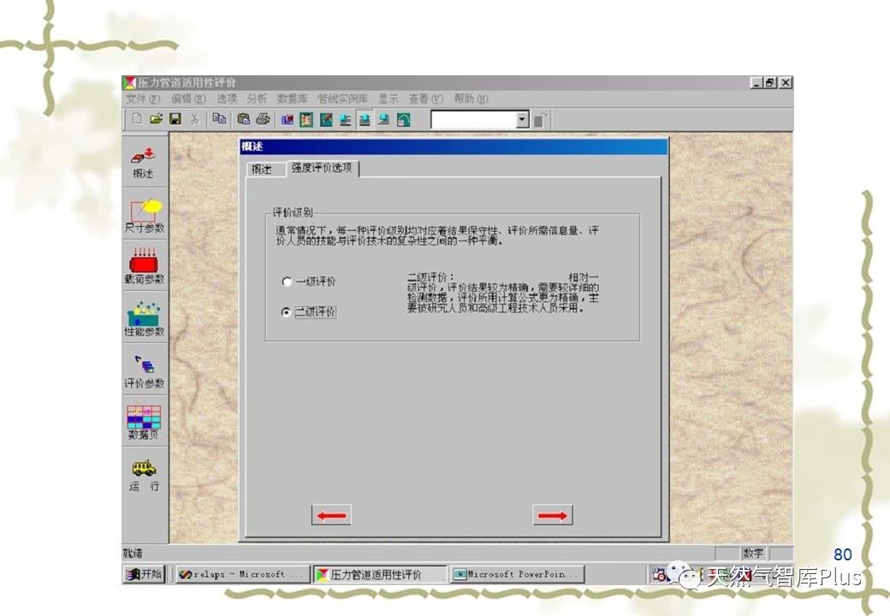This screenshot has height=616, width=890.
Task: Open the 概述 overview icon in the sidebar
Action: (x=144, y=162)
